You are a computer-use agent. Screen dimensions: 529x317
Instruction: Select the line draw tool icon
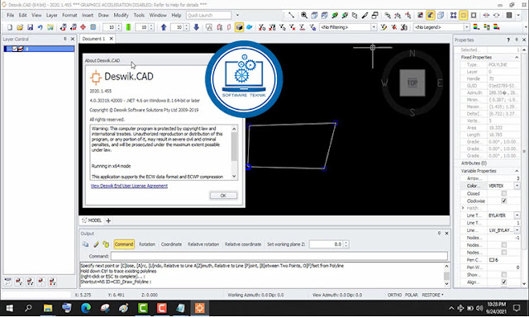pyautogui.click(x=291, y=15)
